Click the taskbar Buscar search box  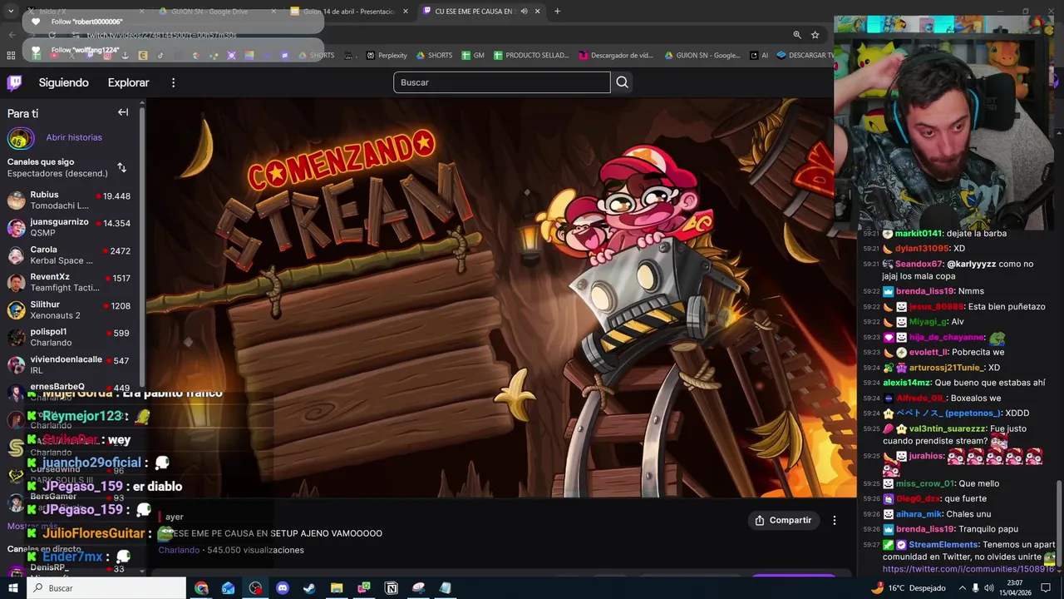coord(106,588)
